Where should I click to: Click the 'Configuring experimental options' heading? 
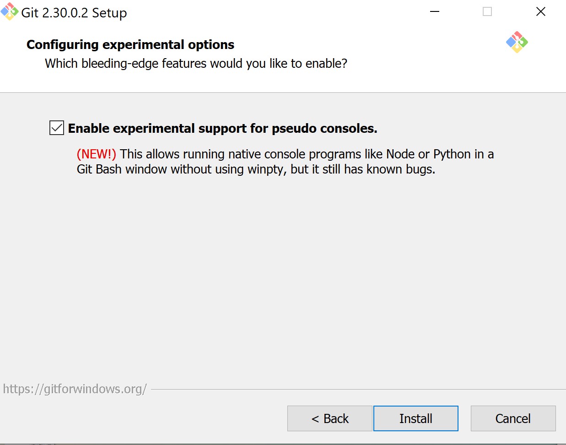pos(130,44)
